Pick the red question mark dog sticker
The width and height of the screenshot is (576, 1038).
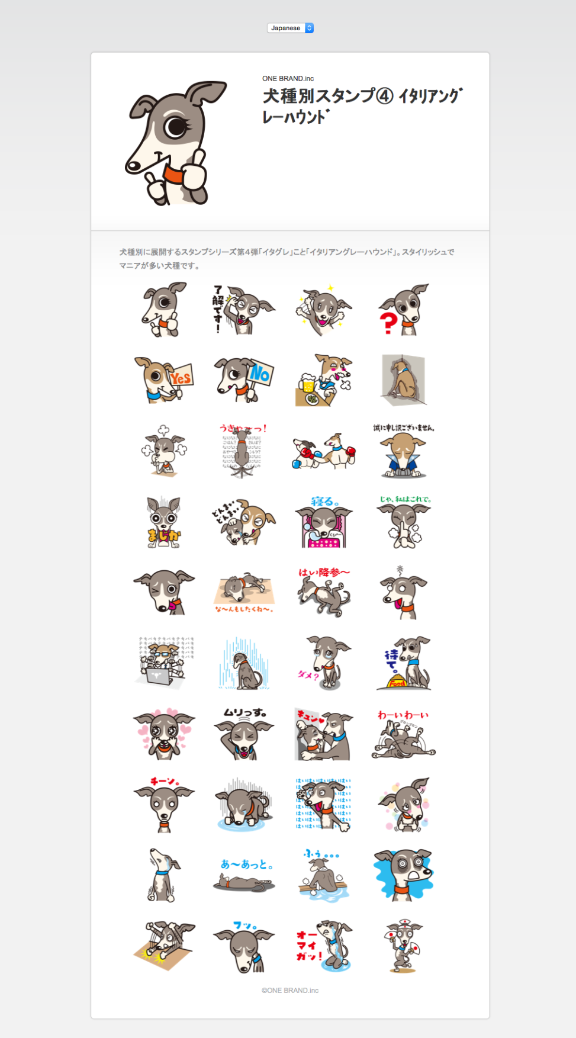[x=404, y=309]
